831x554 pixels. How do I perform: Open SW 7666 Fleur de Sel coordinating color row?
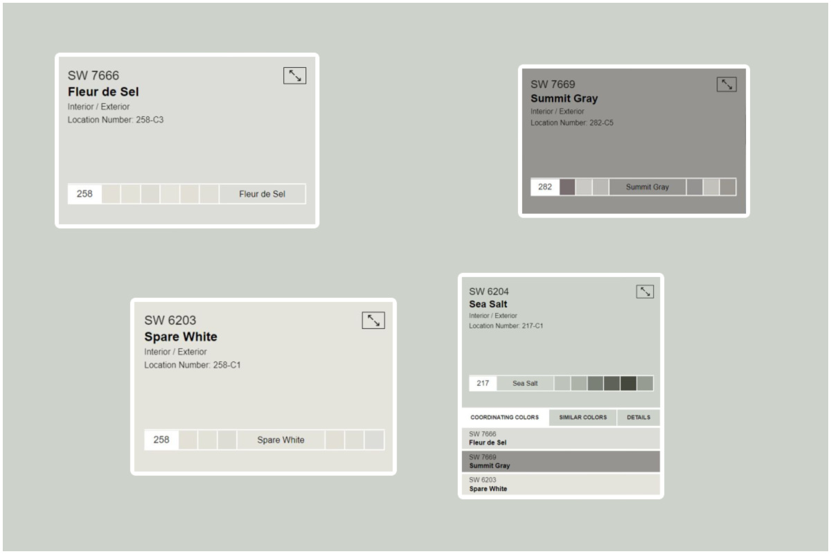coord(561,438)
